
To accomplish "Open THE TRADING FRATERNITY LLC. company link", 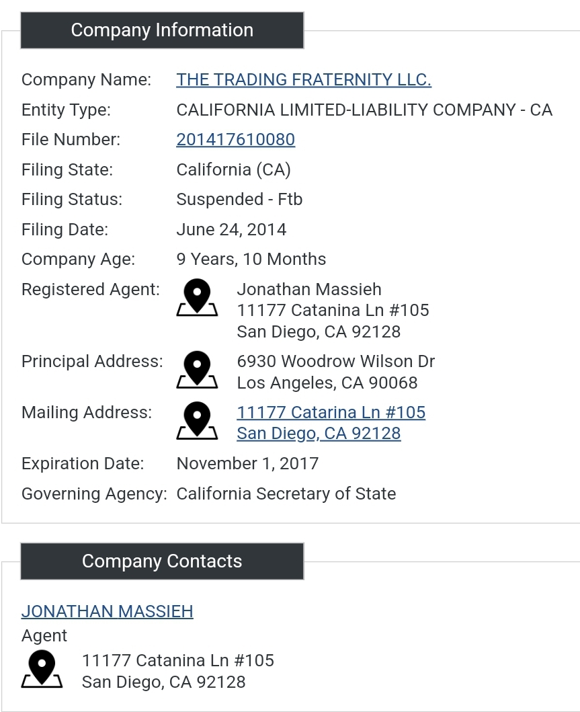I will pyautogui.click(x=304, y=79).
